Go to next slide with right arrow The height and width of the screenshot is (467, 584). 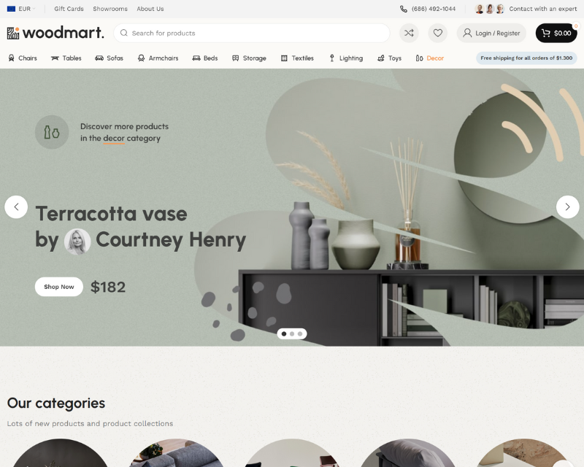(x=568, y=207)
